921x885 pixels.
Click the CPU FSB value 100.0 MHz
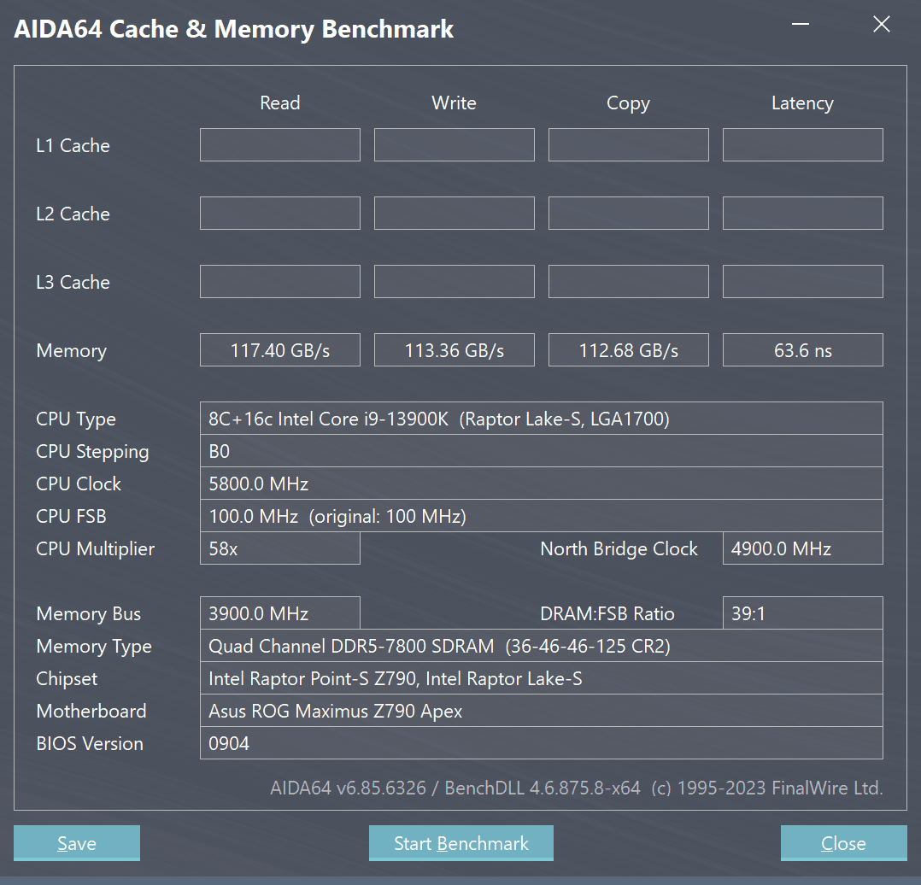click(x=541, y=516)
